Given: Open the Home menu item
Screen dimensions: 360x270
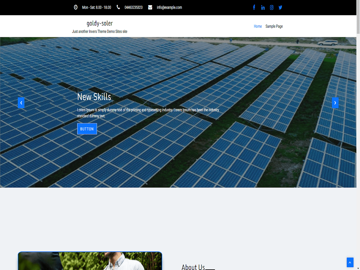Looking at the screenshot, I should [258, 26].
